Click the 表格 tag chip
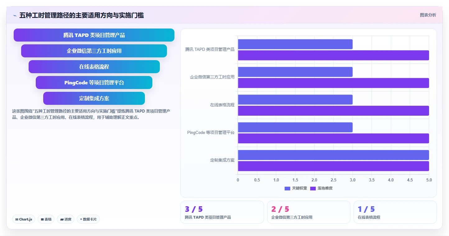Image resolution: width=449 pixels, height=236 pixels. pos(46,219)
